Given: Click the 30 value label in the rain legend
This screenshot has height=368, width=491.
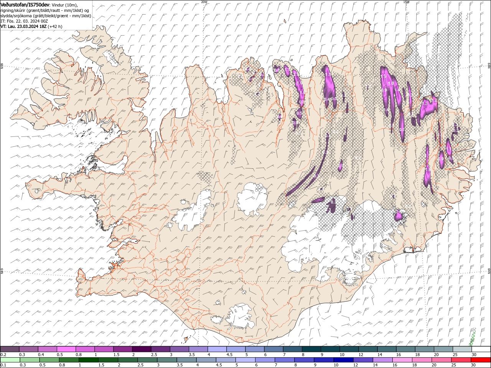Looking at the screenshot, I should tap(474, 365).
